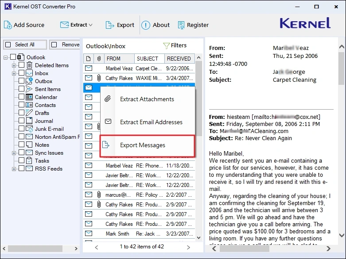Click preview pane scroll down arrow
Image resolution: width=346 pixels, height=259 pixels.
[342, 236]
